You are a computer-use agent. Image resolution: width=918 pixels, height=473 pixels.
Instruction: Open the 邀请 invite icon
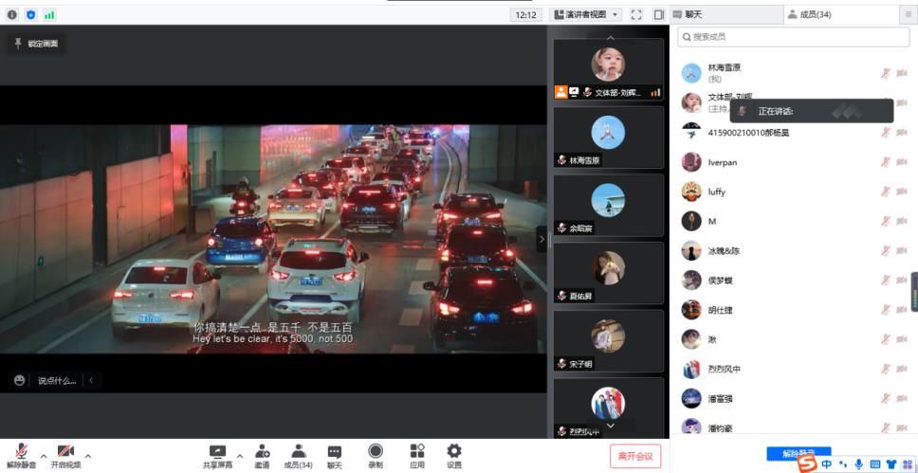262,452
